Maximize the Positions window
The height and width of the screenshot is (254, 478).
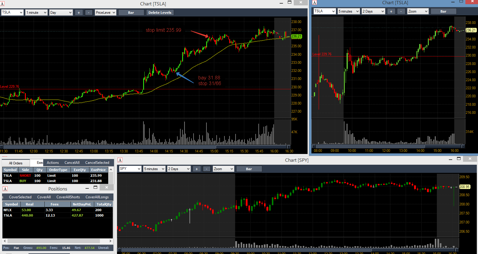pos(95,187)
